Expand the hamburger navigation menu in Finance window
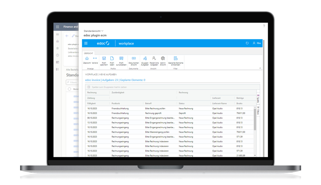Viewport: 321px width, 185px height. tap(58, 35)
